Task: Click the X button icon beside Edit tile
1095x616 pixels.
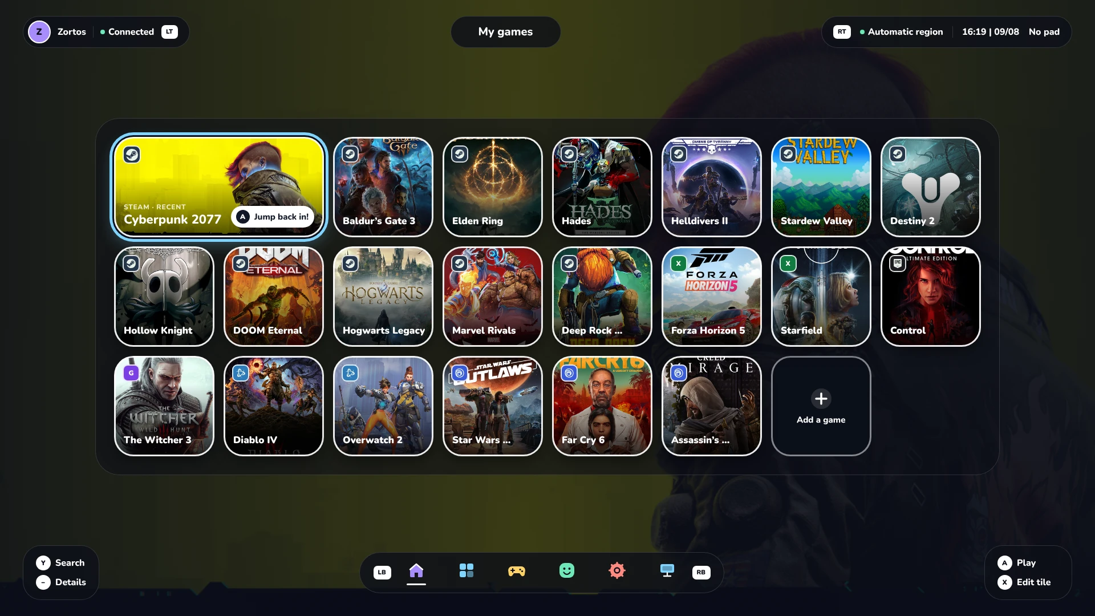Action: [x=1005, y=582]
